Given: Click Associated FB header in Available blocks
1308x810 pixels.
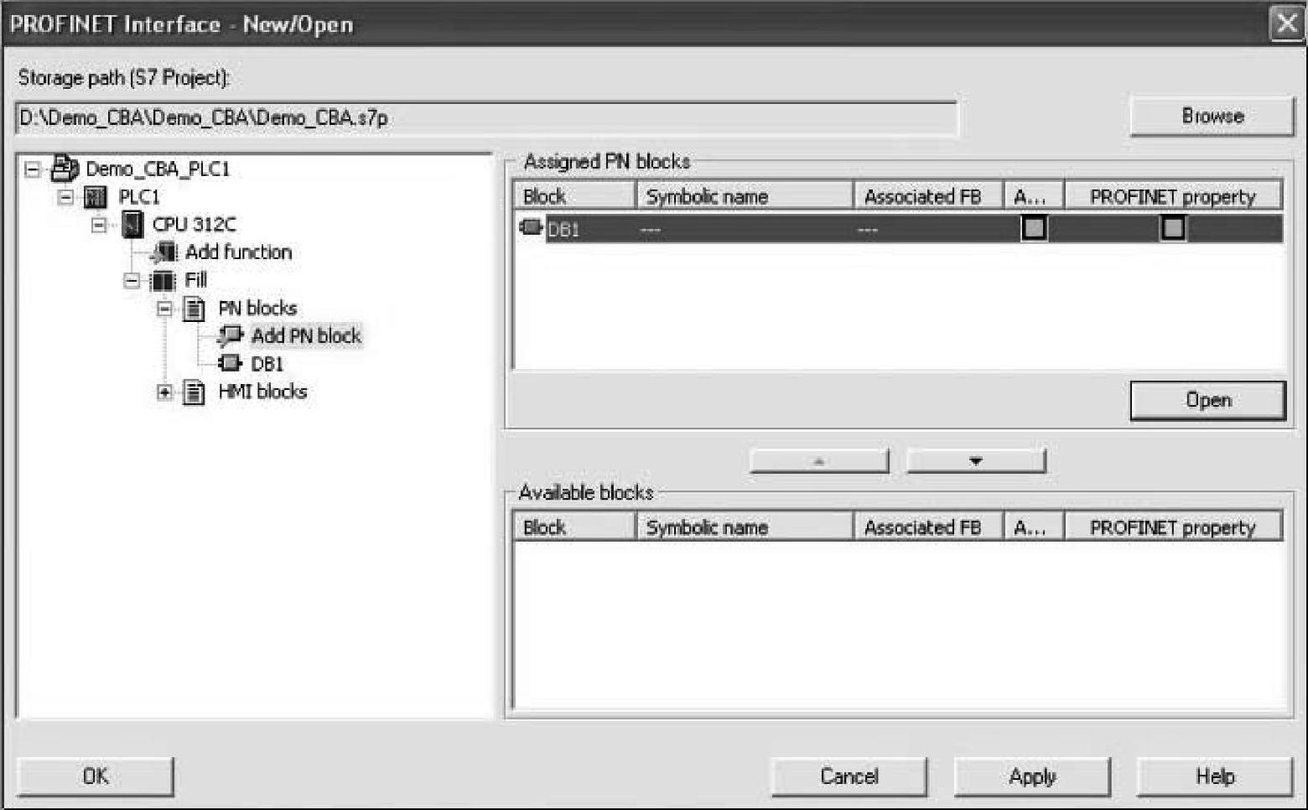Looking at the screenshot, I should click(929, 527).
